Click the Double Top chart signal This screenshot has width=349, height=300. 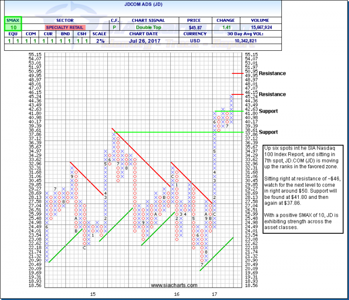pos(151,28)
